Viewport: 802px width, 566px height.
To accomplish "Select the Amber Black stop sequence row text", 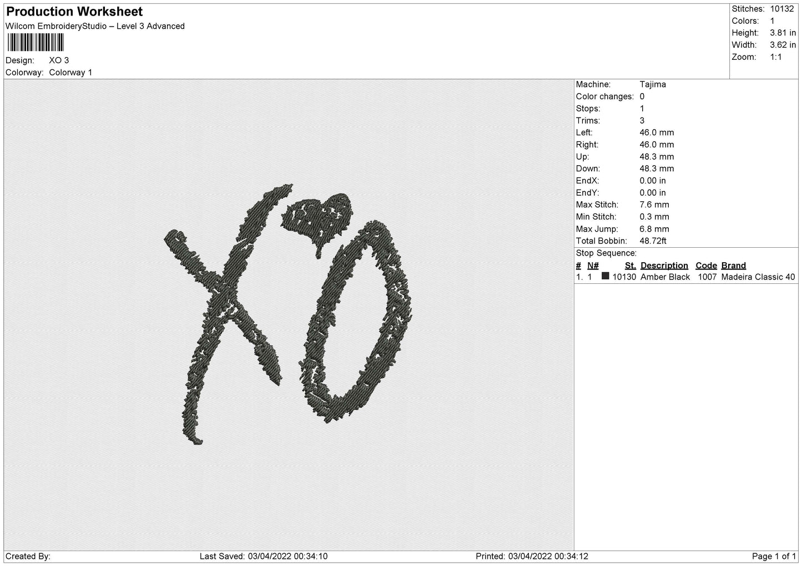I will point(665,277).
